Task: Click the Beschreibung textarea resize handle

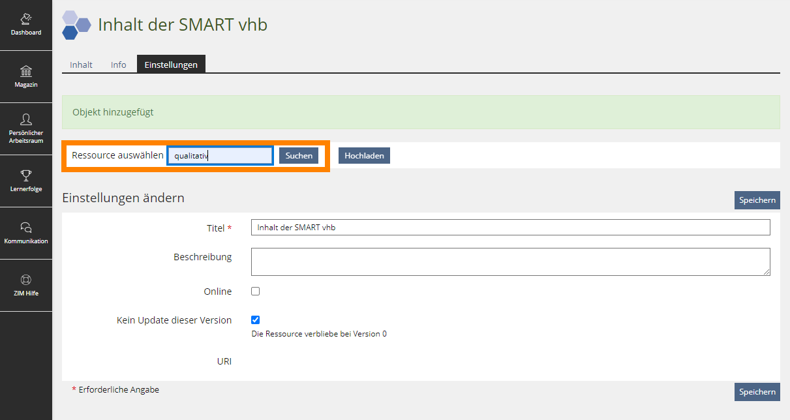Action: pos(767,273)
